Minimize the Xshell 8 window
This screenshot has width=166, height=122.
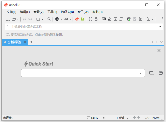[135, 5]
